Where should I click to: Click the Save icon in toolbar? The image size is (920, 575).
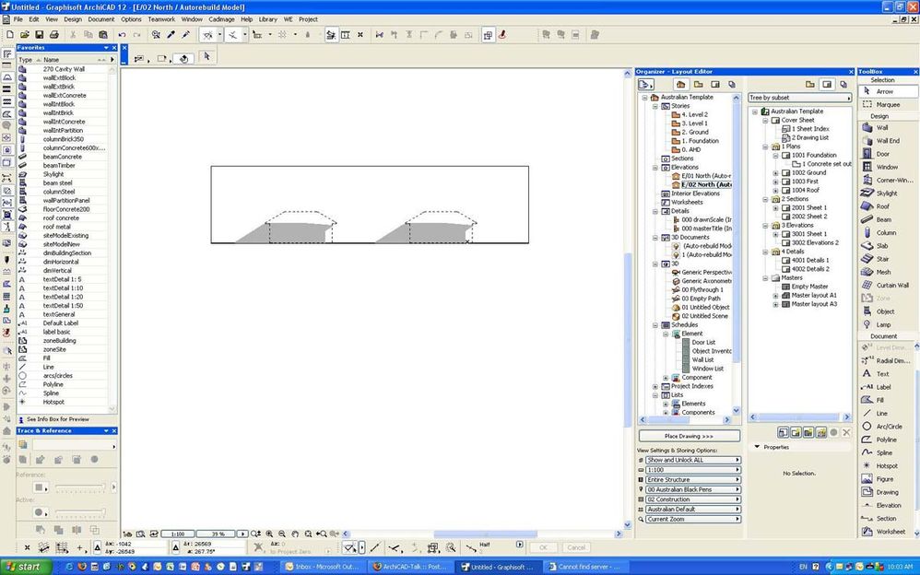(x=38, y=35)
